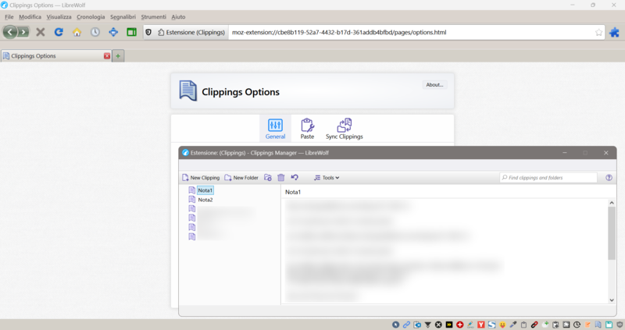Click the black funnel status bar icon

click(x=427, y=325)
